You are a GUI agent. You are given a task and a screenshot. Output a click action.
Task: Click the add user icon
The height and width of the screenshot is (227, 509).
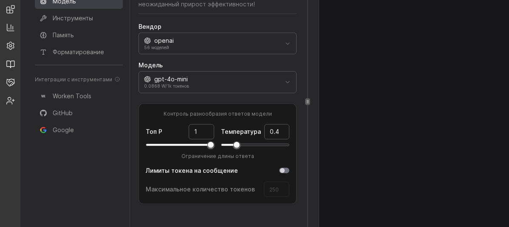[x=11, y=100]
